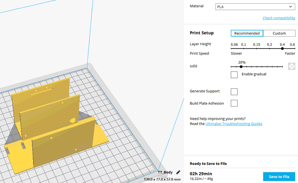This screenshot has height=183, width=298.
Task: Click the Check compatibility link
Action: pos(279,18)
